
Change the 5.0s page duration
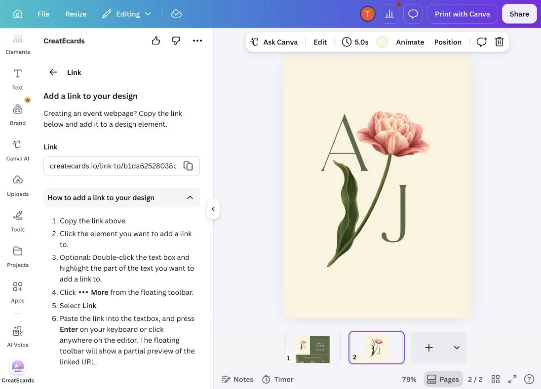(x=355, y=42)
